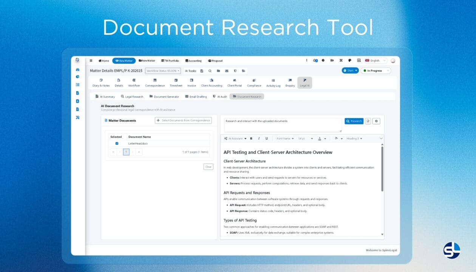Click the Research button
The height and width of the screenshot is (272, 476).
[354, 121]
